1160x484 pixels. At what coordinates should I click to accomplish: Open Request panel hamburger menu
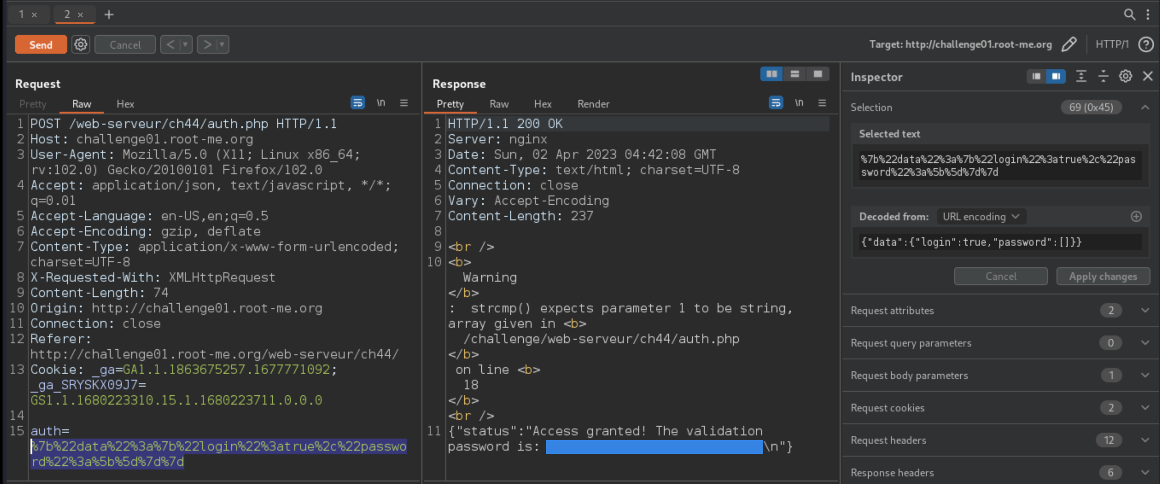point(404,103)
